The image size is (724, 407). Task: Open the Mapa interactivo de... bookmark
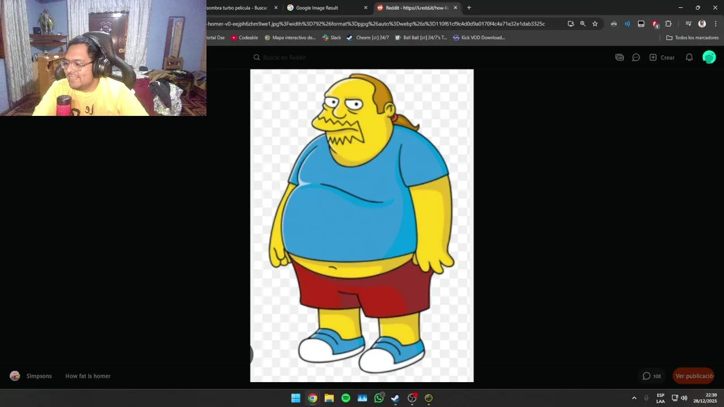[290, 38]
